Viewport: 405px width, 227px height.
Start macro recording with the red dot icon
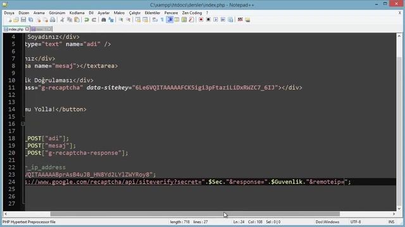[x=201, y=20]
